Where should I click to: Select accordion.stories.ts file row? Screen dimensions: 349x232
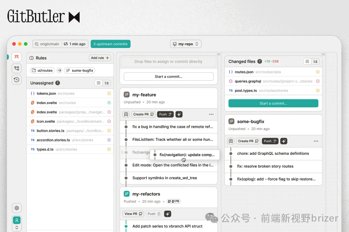[x=70, y=140]
